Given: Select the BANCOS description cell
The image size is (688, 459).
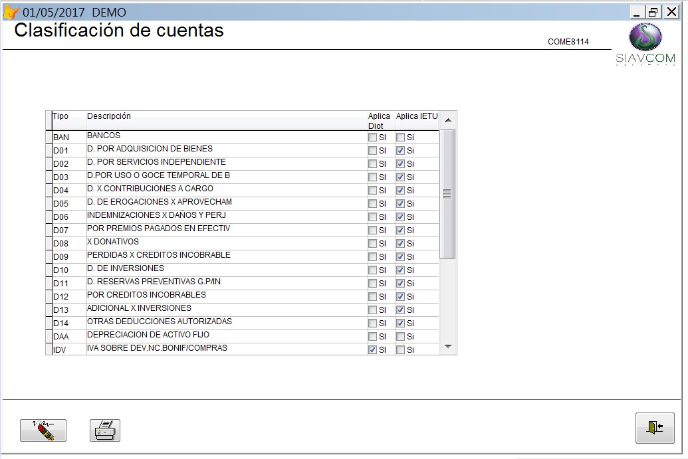Looking at the screenshot, I should 227,137.
